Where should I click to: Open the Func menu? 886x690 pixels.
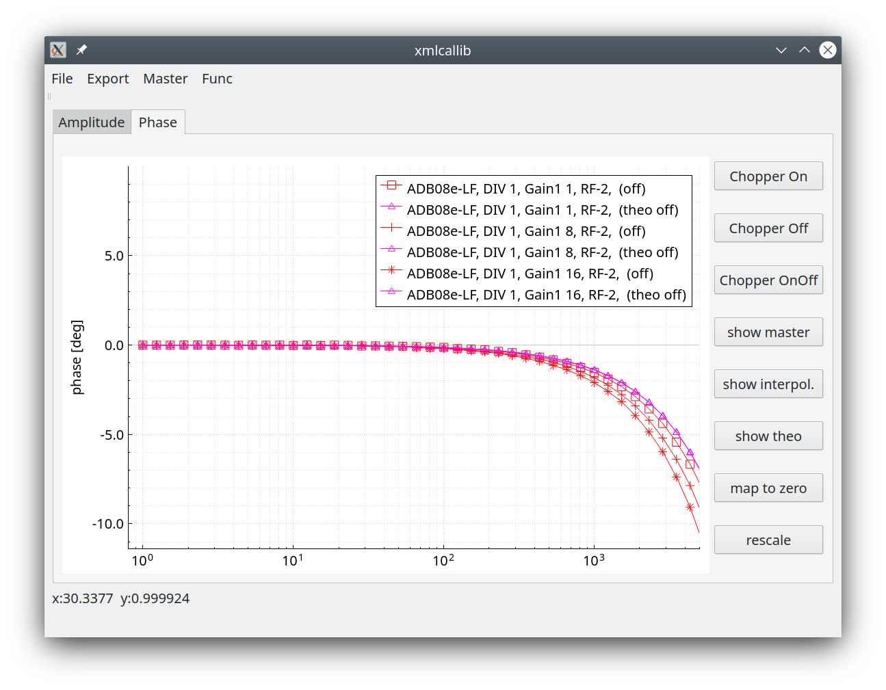pos(218,79)
